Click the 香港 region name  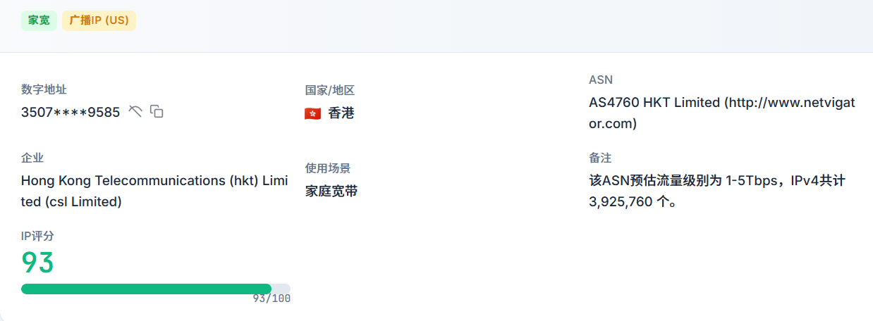click(341, 113)
